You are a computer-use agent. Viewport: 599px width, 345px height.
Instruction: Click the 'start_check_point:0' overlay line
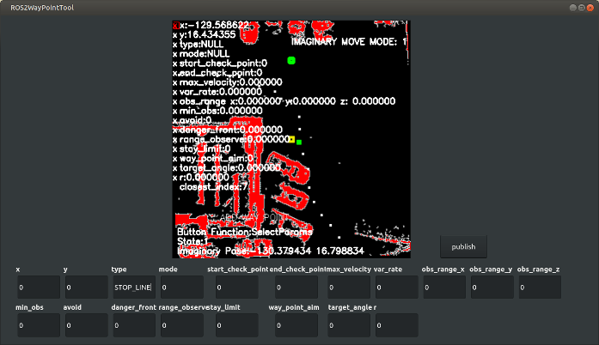(223, 64)
